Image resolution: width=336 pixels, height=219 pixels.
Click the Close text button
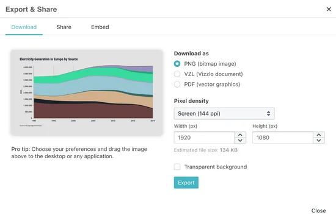tap(318, 210)
